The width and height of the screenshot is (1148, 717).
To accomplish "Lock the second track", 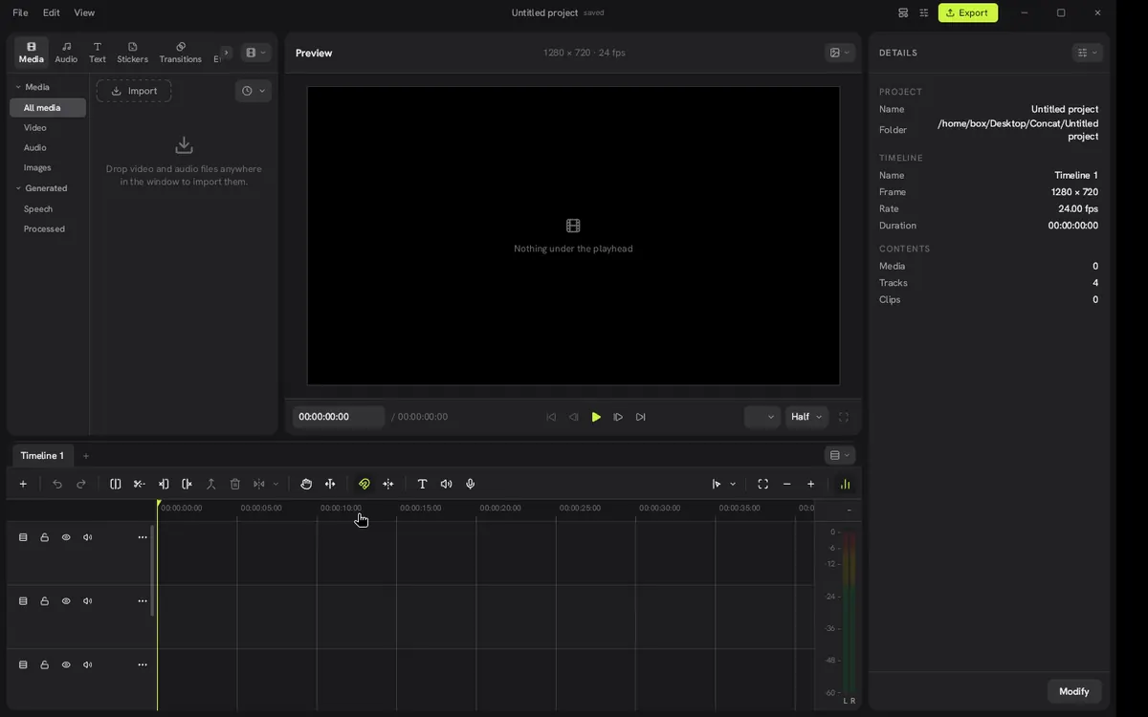I will pos(45,601).
